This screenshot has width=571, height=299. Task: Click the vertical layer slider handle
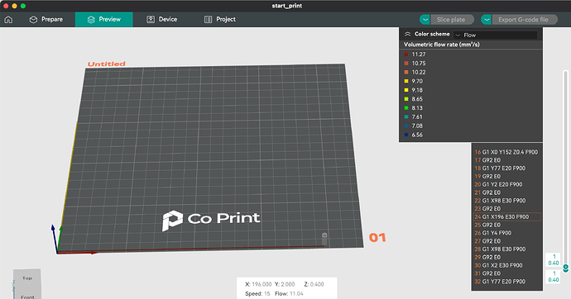565,268
